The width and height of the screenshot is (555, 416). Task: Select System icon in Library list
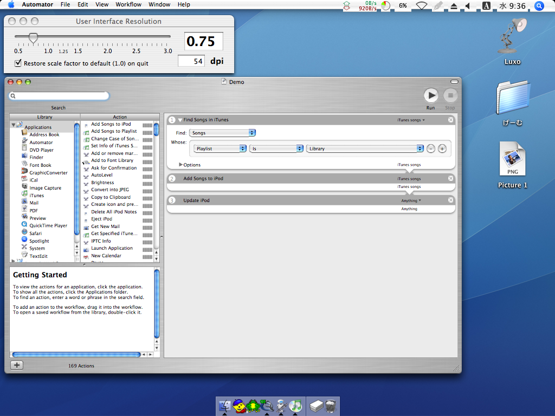click(x=24, y=248)
